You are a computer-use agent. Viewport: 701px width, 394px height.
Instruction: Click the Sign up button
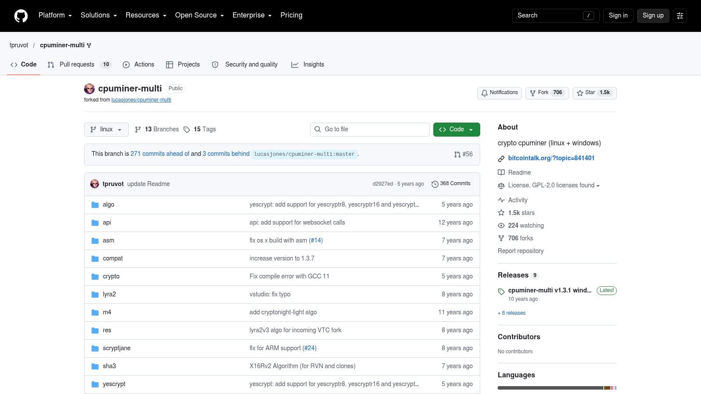pos(653,16)
